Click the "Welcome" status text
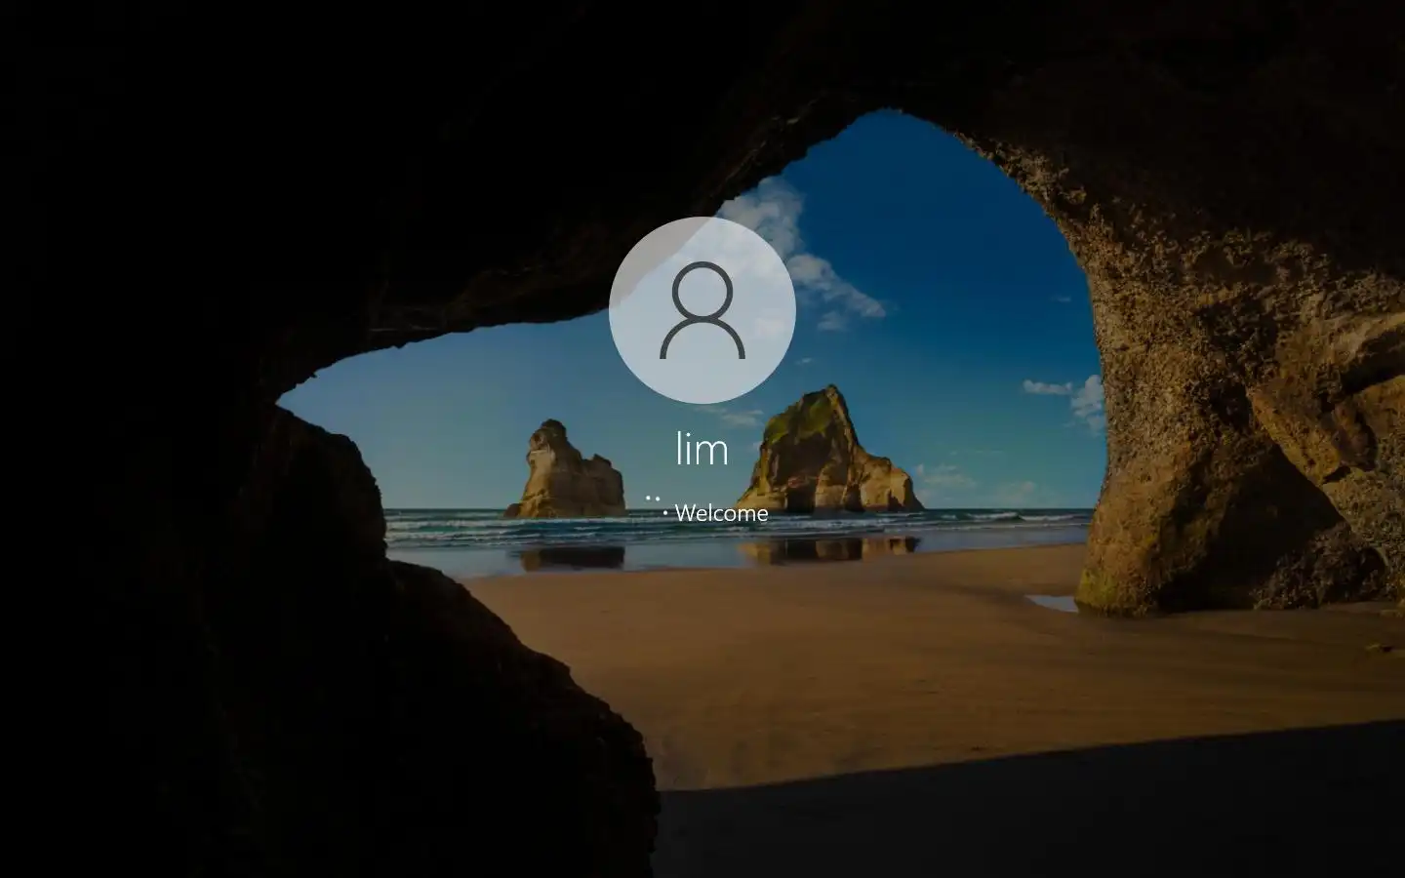Screen dimensions: 1405x878 pyautogui.click(x=721, y=513)
